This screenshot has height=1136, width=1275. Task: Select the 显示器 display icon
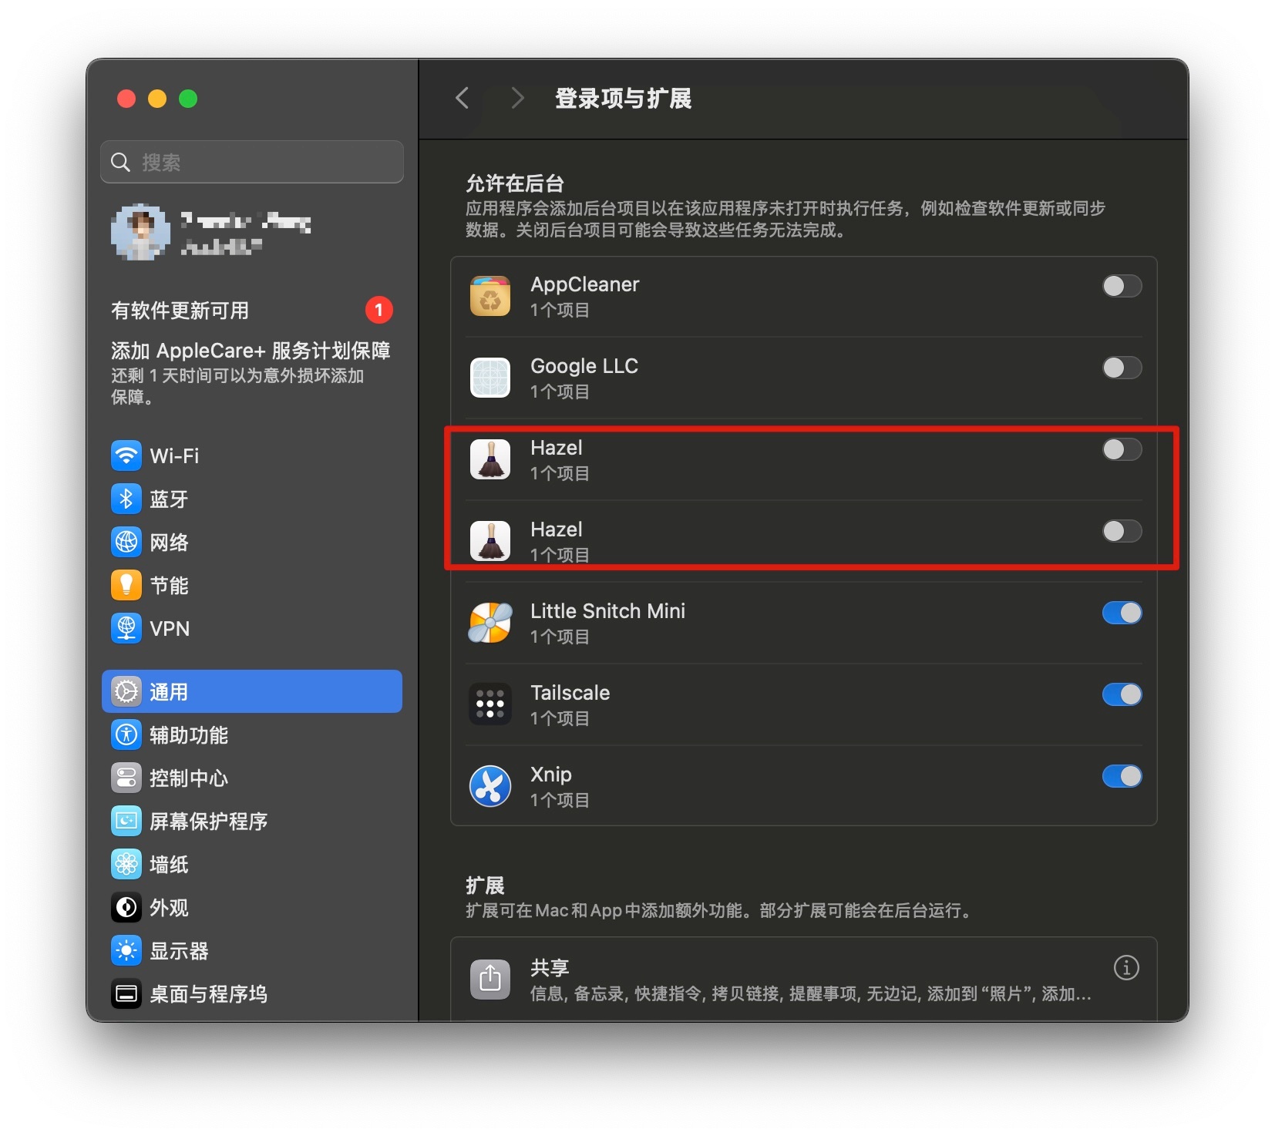pos(126,950)
